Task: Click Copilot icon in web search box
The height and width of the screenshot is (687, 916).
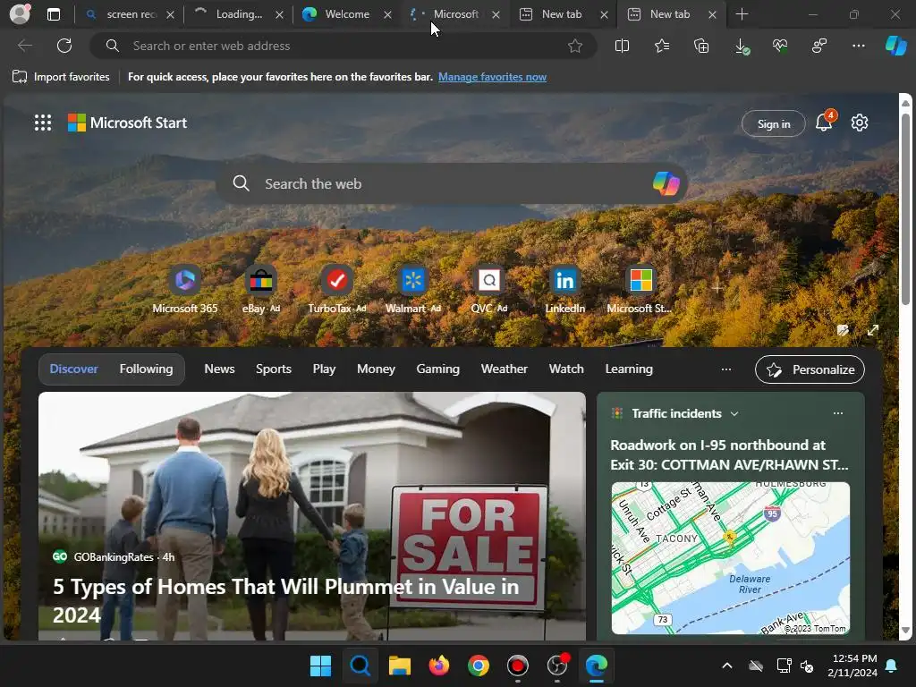Action: coord(666,183)
